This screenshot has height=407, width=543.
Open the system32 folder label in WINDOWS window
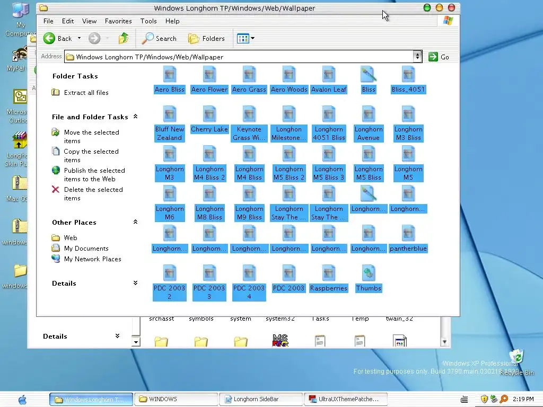(x=280, y=319)
